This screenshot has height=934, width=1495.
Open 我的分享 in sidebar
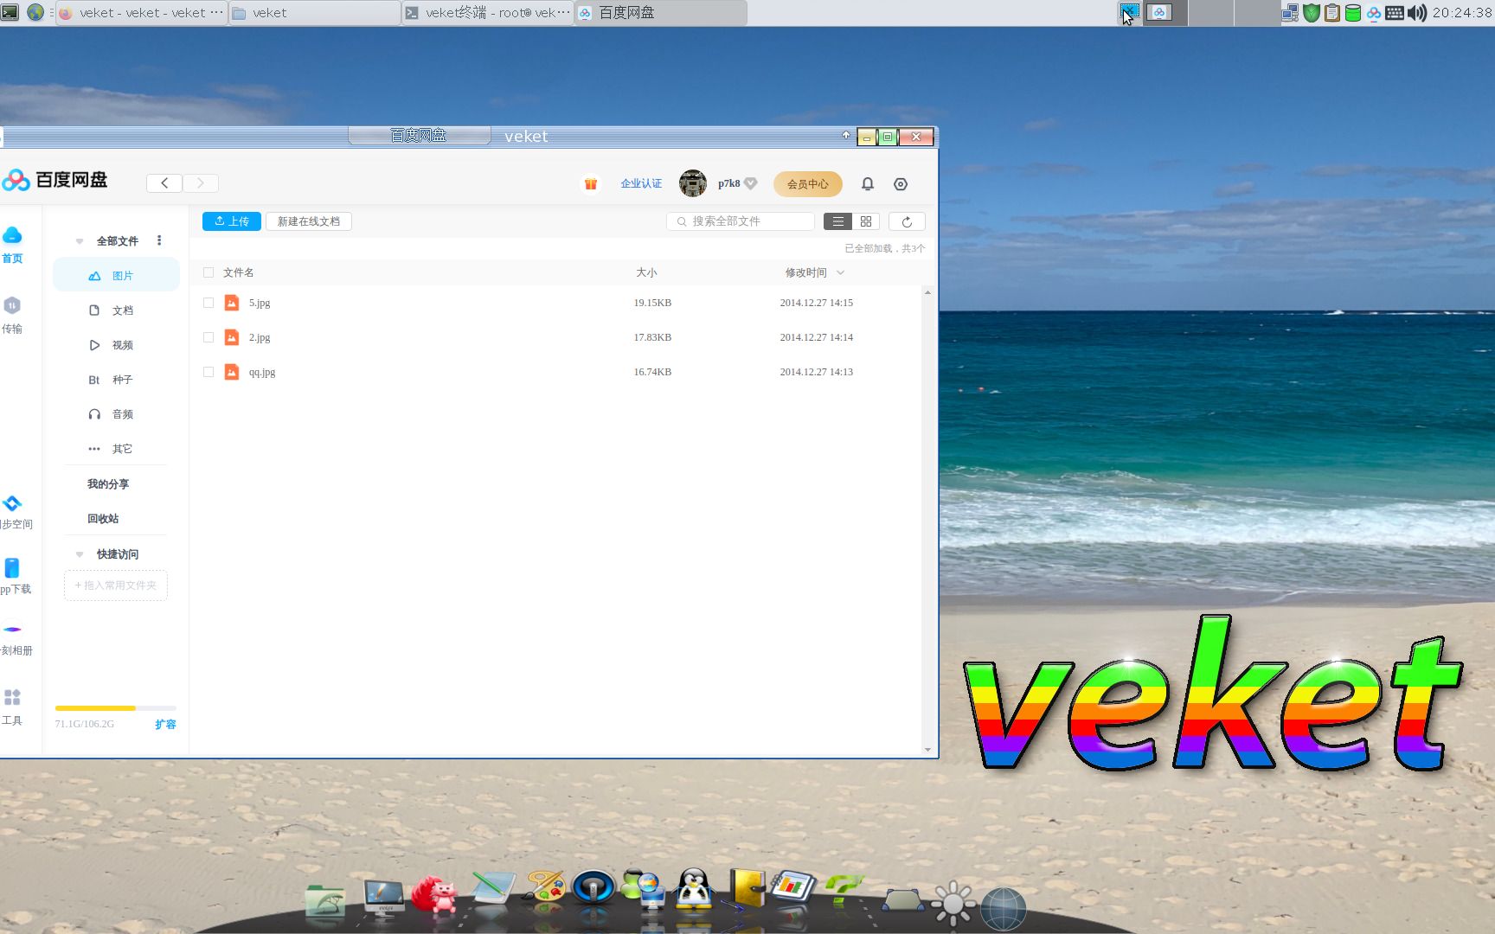tap(108, 484)
